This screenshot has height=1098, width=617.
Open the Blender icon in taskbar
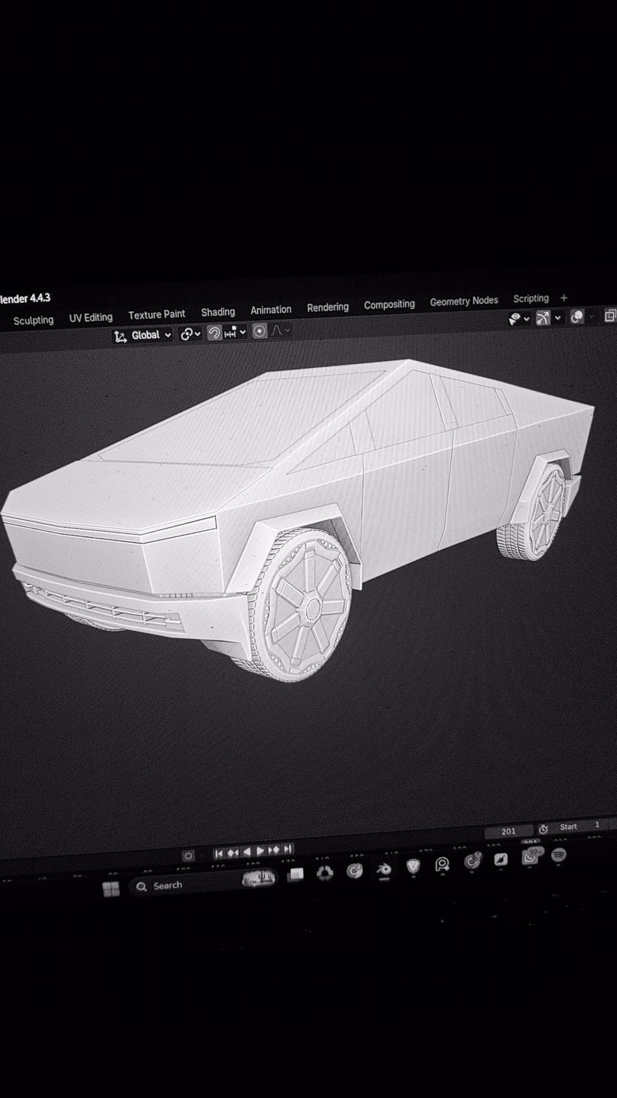(384, 870)
